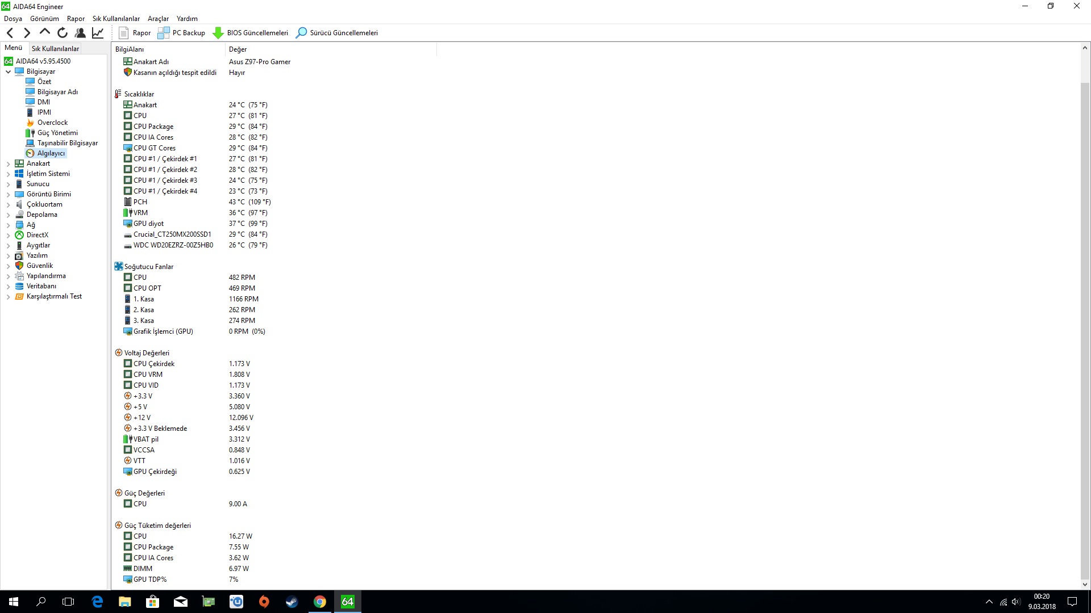Click the BilgiAlanı column header

pos(169,49)
